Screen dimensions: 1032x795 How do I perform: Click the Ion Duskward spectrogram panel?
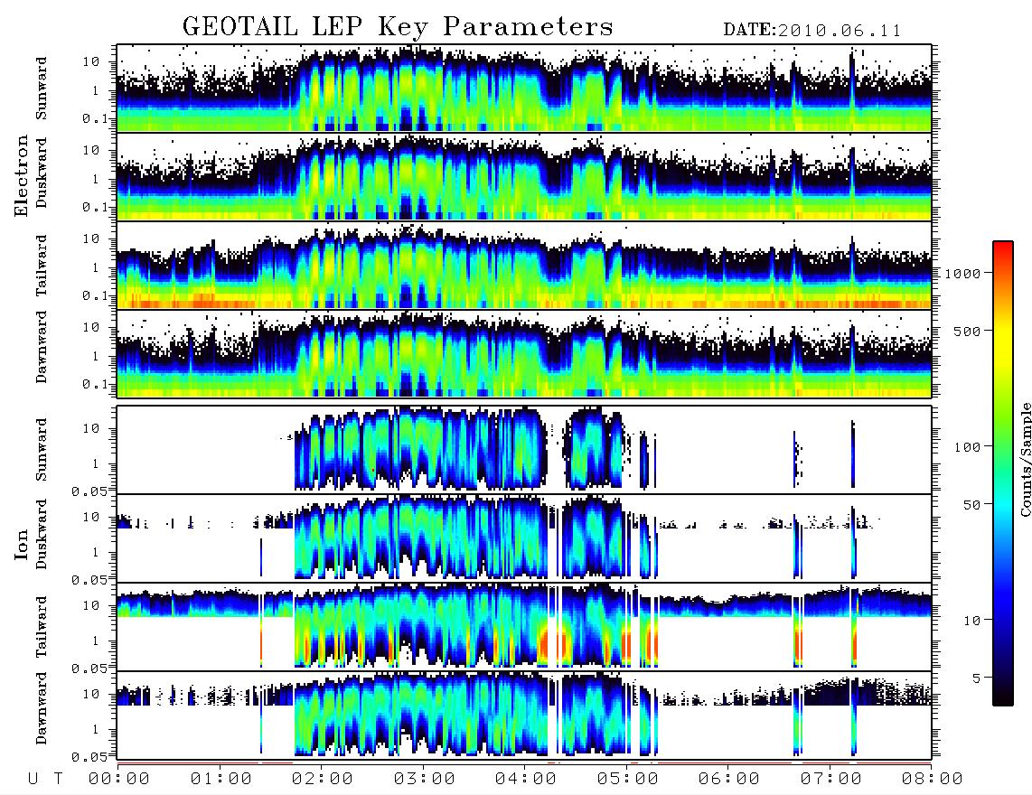(524, 538)
